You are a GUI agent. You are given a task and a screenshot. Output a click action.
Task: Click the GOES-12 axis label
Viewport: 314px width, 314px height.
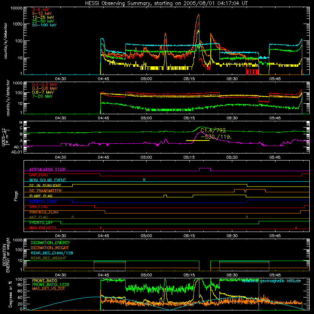tap(5, 137)
